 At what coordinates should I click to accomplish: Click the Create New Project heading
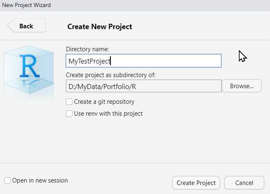click(x=99, y=27)
